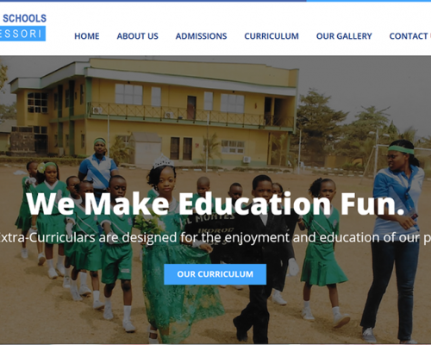Click the SCHOOLS logo text
Image resolution: width=431 pixels, height=345 pixels.
click(24, 18)
